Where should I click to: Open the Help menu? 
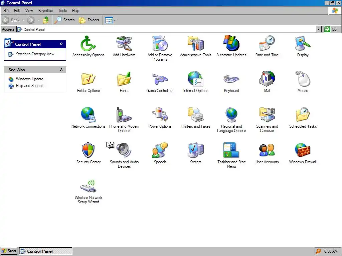point(76,11)
